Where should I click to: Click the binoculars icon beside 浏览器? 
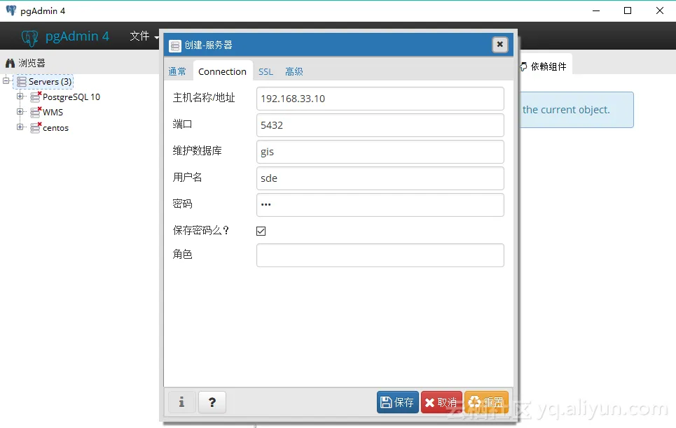click(x=10, y=64)
